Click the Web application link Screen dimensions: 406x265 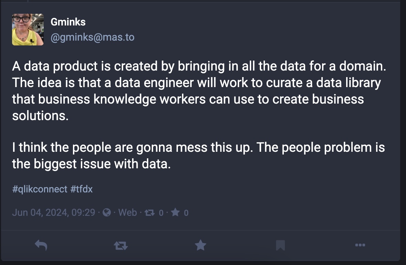[127, 213]
